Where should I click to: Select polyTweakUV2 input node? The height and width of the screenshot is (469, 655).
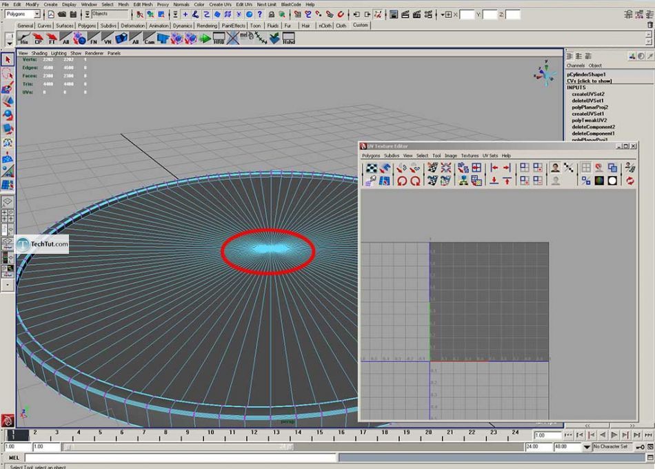(589, 120)
